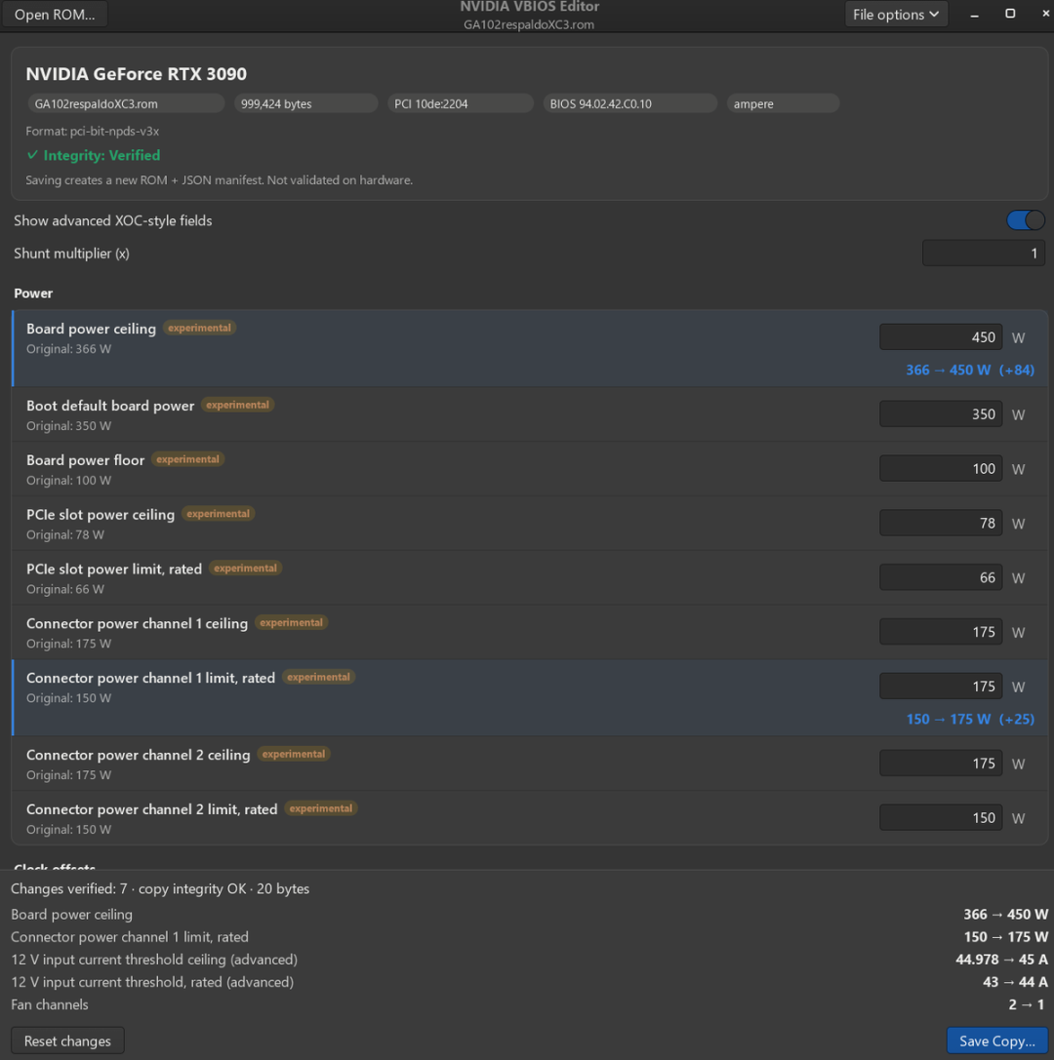Select the Boot default board power field
The width and height of the screenshot is (1054, 1060).
point(941,414)
